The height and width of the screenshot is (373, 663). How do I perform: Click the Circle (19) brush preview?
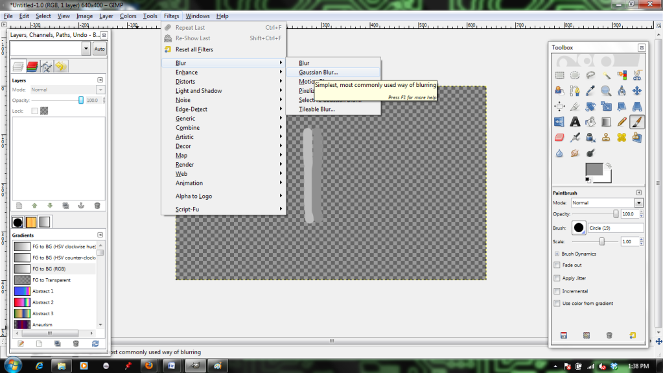coord(579,228)
